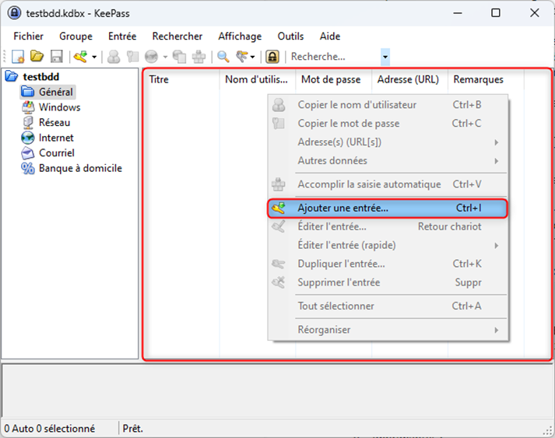
Task: Choose Tout sélectionner menu item
Action: tap(388, 306)
